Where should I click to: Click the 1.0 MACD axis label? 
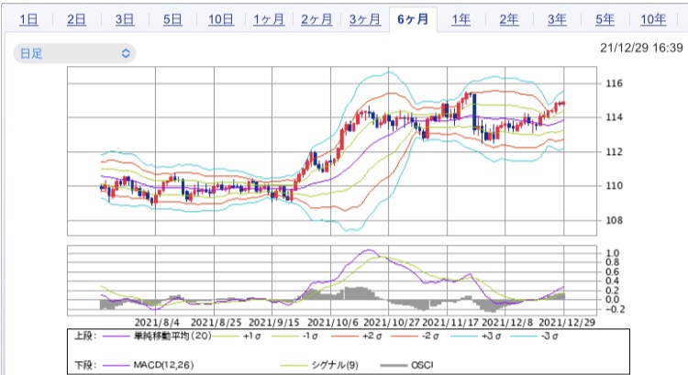tap(612, 253)
